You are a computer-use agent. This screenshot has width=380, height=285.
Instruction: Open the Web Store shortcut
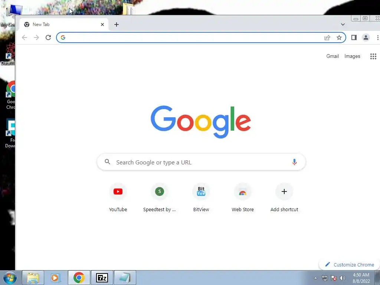(243, 197)
